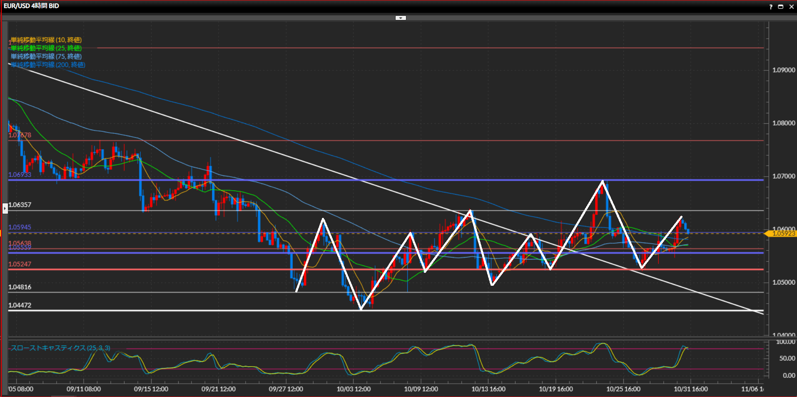This screenshot has width=797, height=397.
Task: Select the 200-period moving average label
Action: [x=48, y=65]
